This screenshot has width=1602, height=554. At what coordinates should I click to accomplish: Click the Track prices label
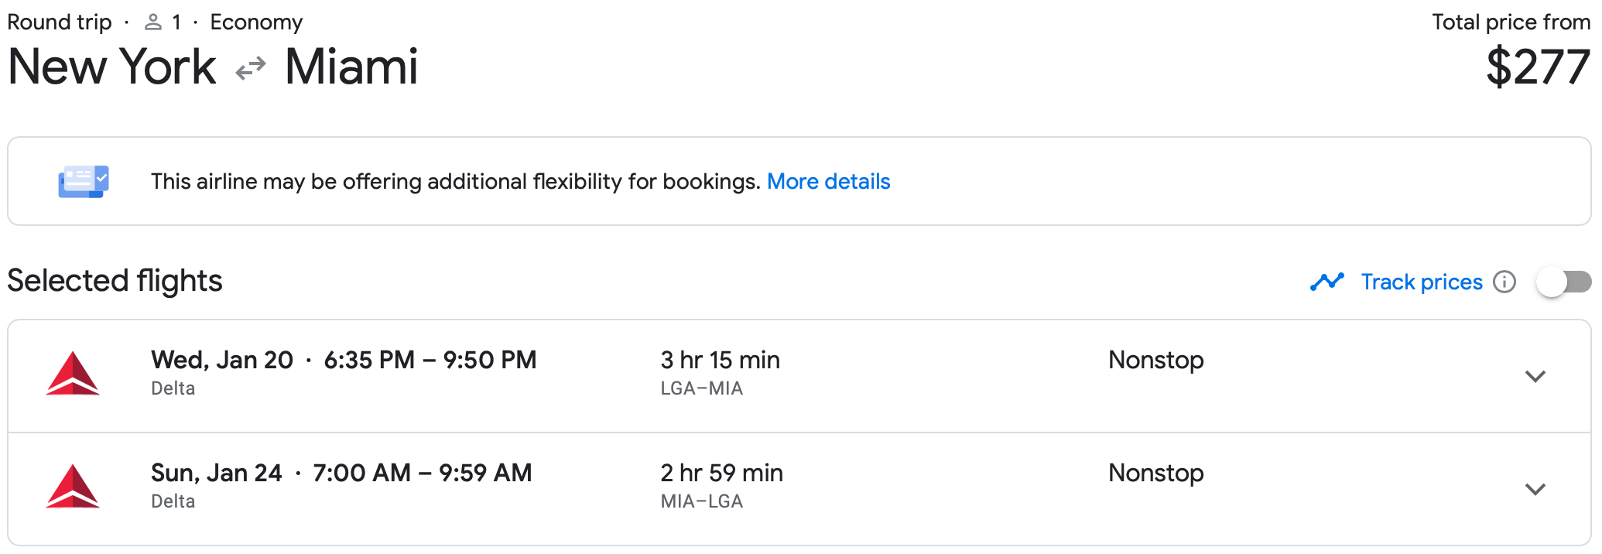coord(1421,282)
